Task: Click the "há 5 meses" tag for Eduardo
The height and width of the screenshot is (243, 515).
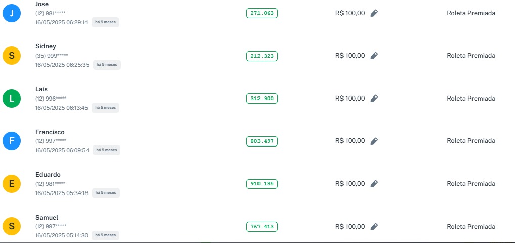Action: point(106,193)
